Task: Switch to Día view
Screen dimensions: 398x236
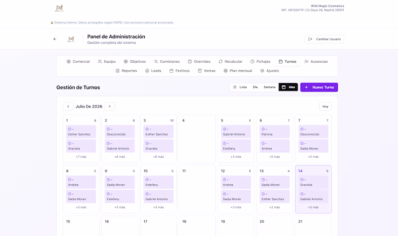Action: click(255, 87)
